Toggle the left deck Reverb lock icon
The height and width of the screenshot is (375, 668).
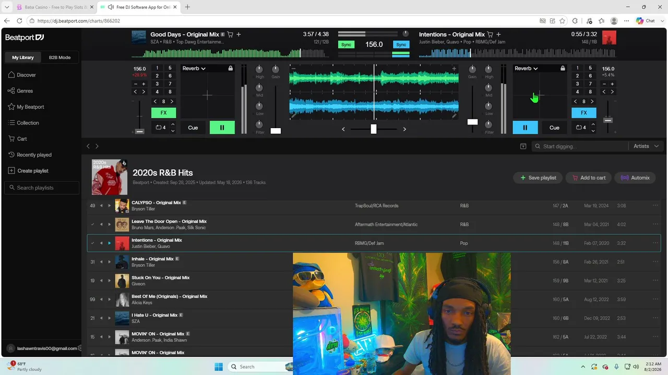[231, 68]
